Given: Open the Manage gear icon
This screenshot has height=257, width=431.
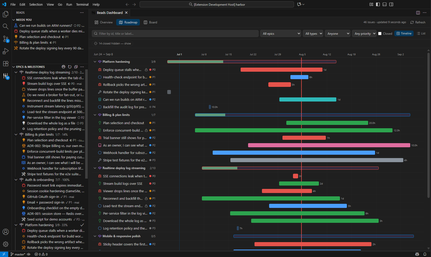Looking at the screenshot, I should [x=6, y=244].
